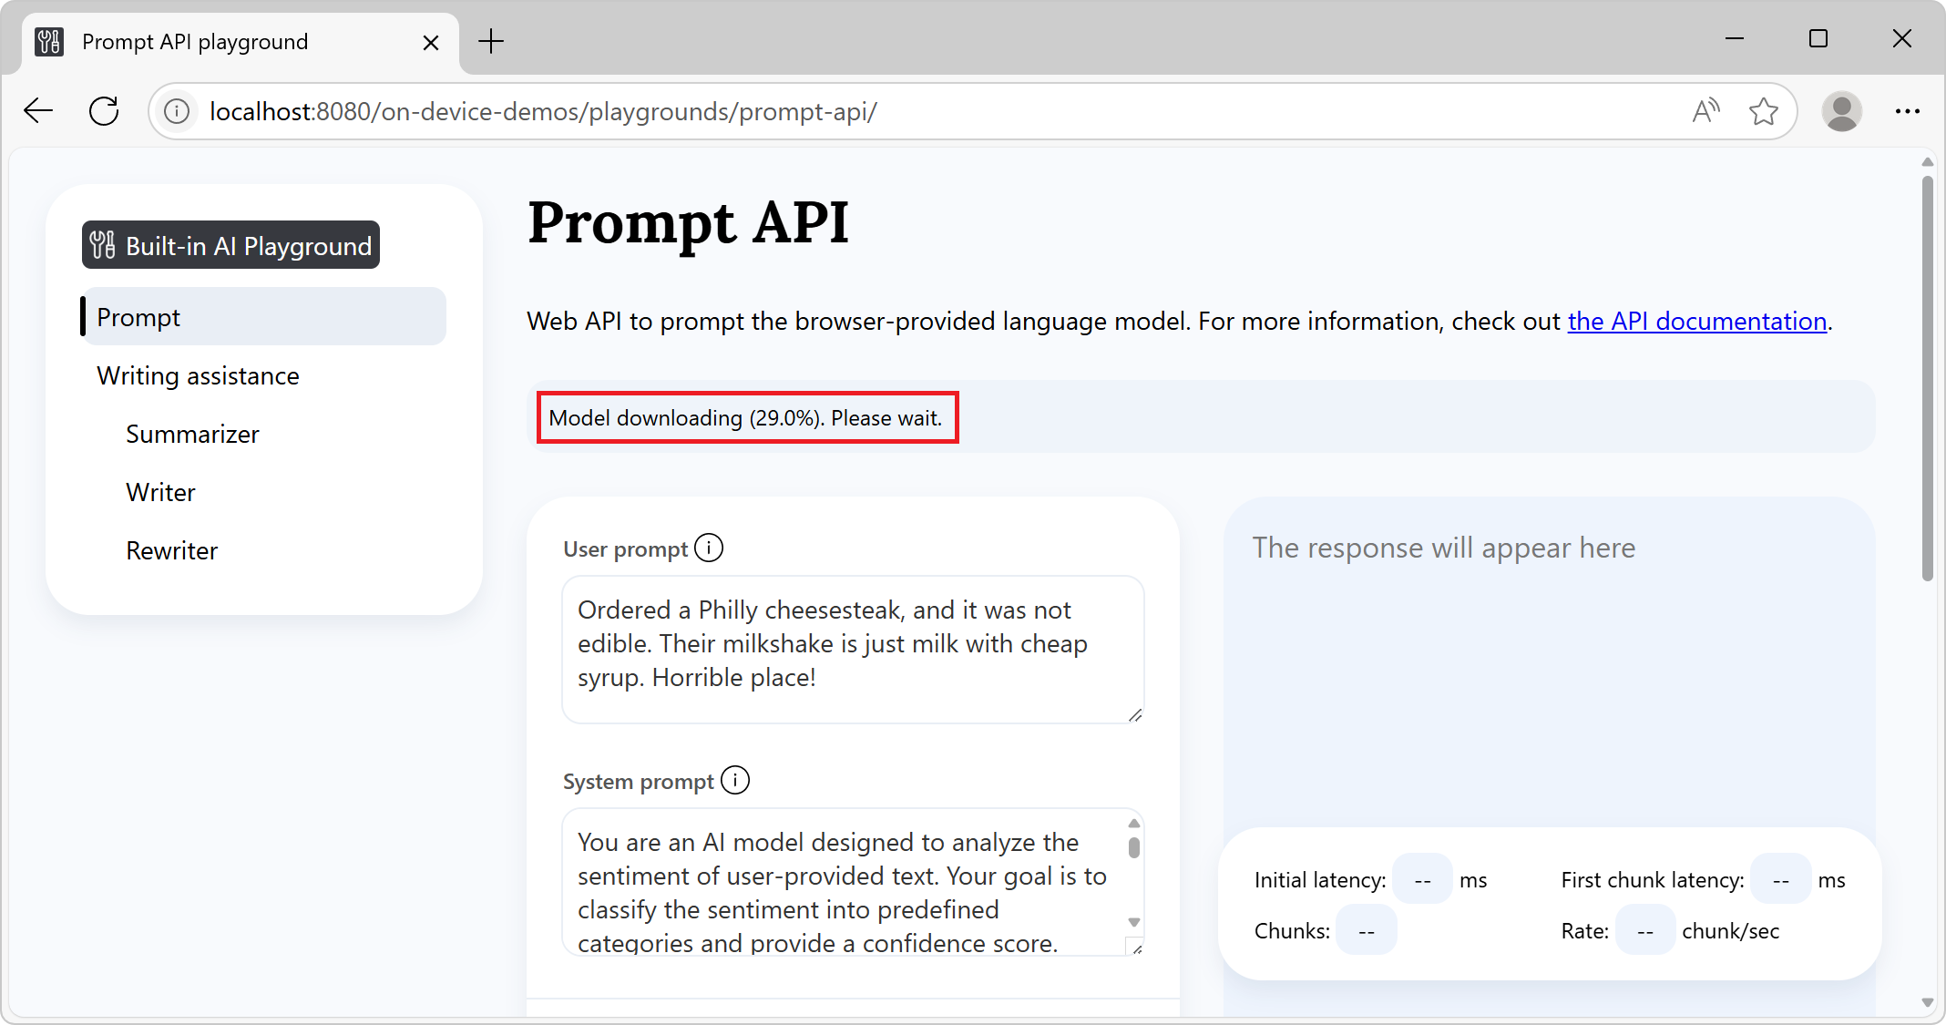Open the Writer sidebar item
Image resolution: width=1946 pixels, height=1025 pixels.
160,492
